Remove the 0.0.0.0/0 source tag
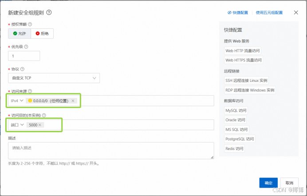This screenshot has width=307, height=196. (73, 101)
